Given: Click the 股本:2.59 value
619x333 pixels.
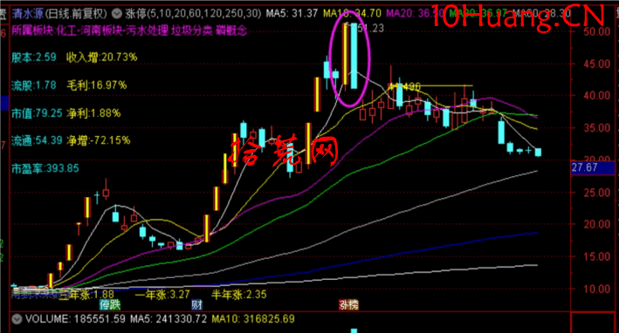Looking at the screenshot, I should [34, 58].
